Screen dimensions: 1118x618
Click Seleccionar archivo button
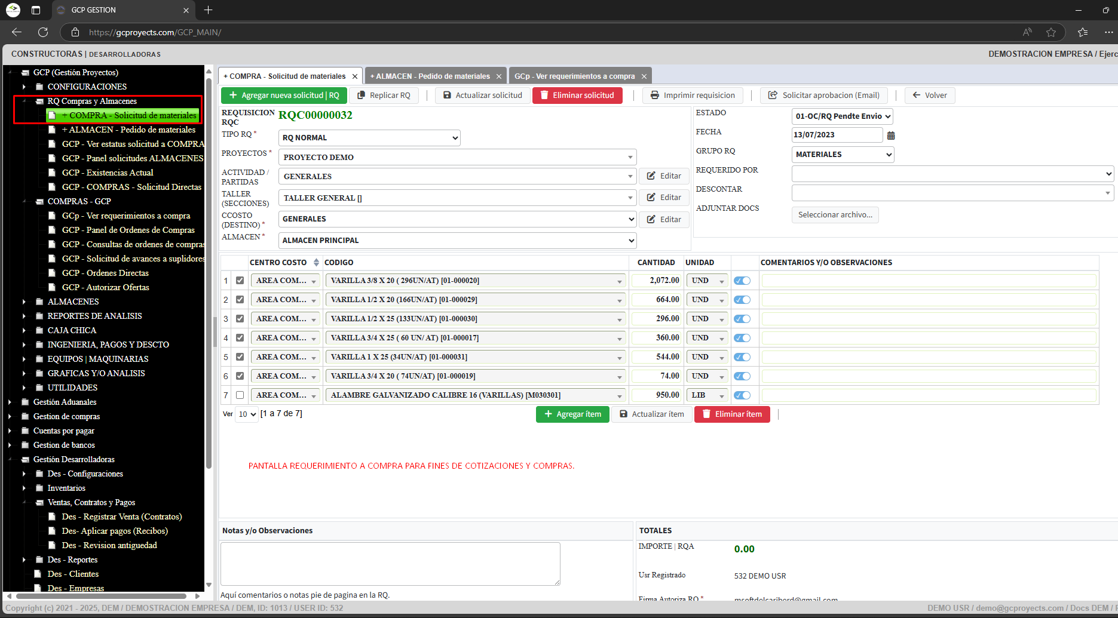point(835,215)
